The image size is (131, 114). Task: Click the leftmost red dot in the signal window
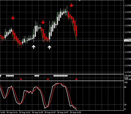21,79
